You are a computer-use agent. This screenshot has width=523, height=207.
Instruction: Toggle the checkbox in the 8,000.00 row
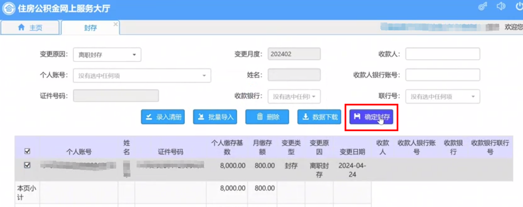[x=27, y=165]
